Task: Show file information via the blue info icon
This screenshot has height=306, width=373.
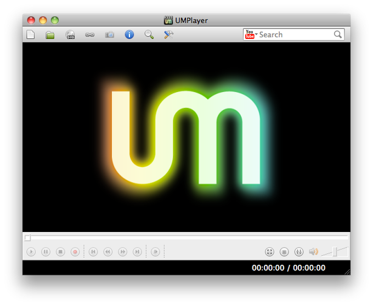Action: click(129, 35)
